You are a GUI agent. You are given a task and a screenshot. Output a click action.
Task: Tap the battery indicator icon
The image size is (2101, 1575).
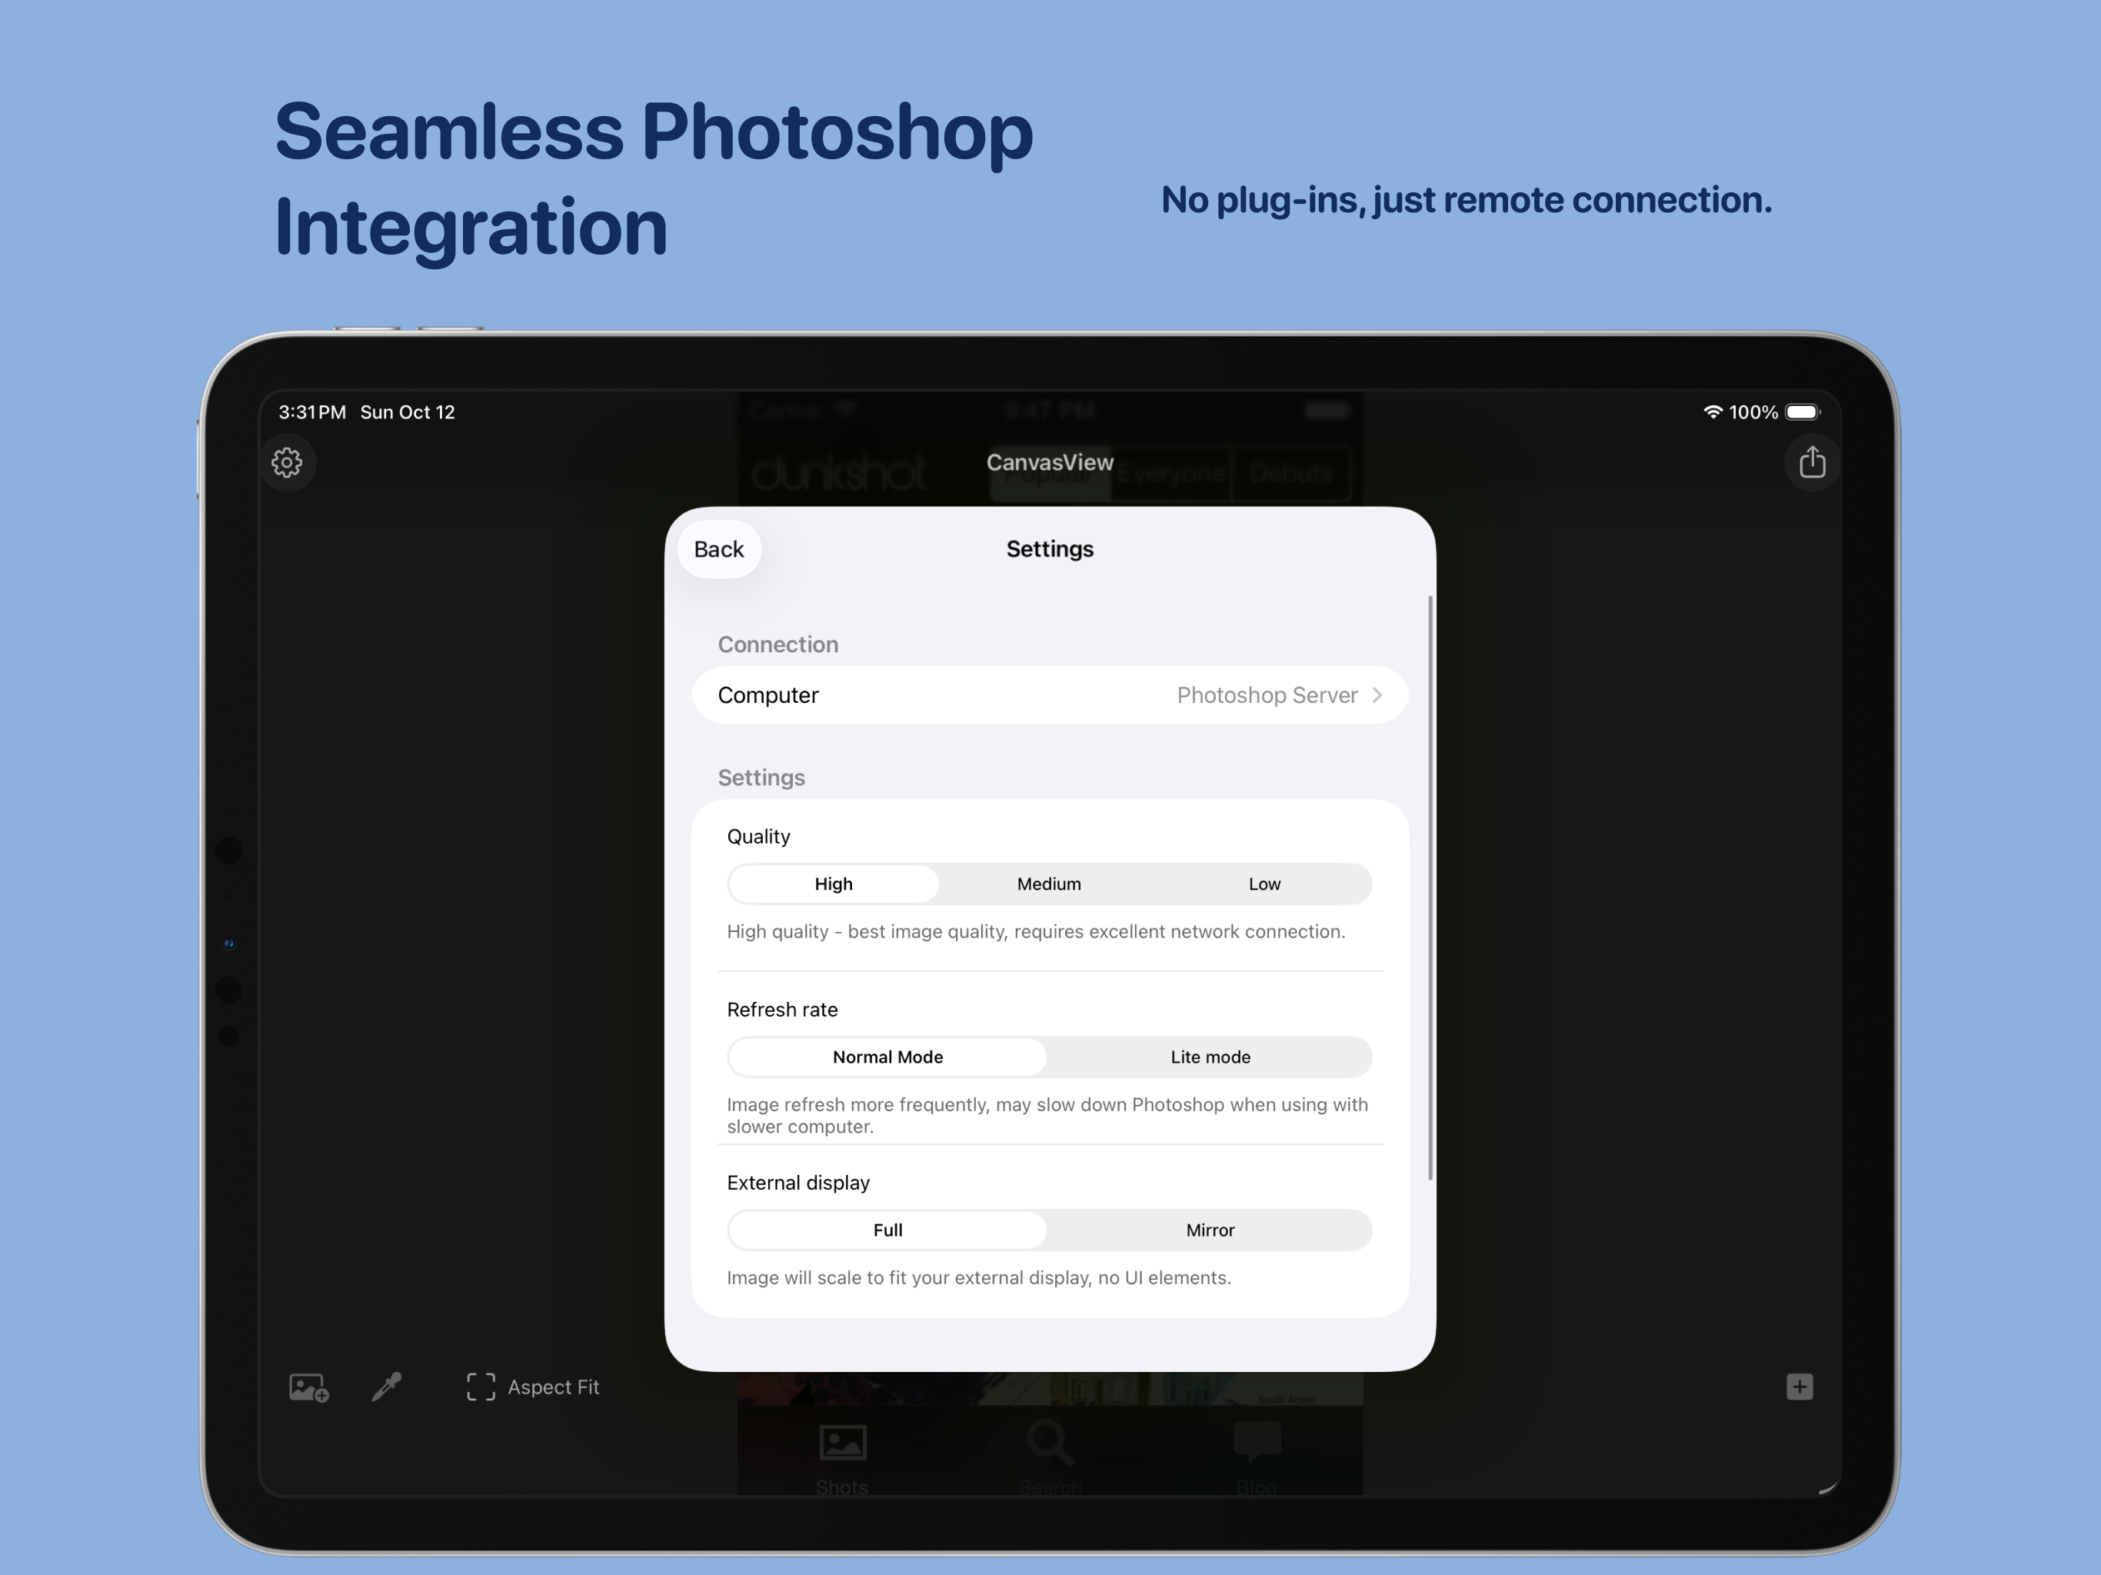click(x=1803, y=412)
